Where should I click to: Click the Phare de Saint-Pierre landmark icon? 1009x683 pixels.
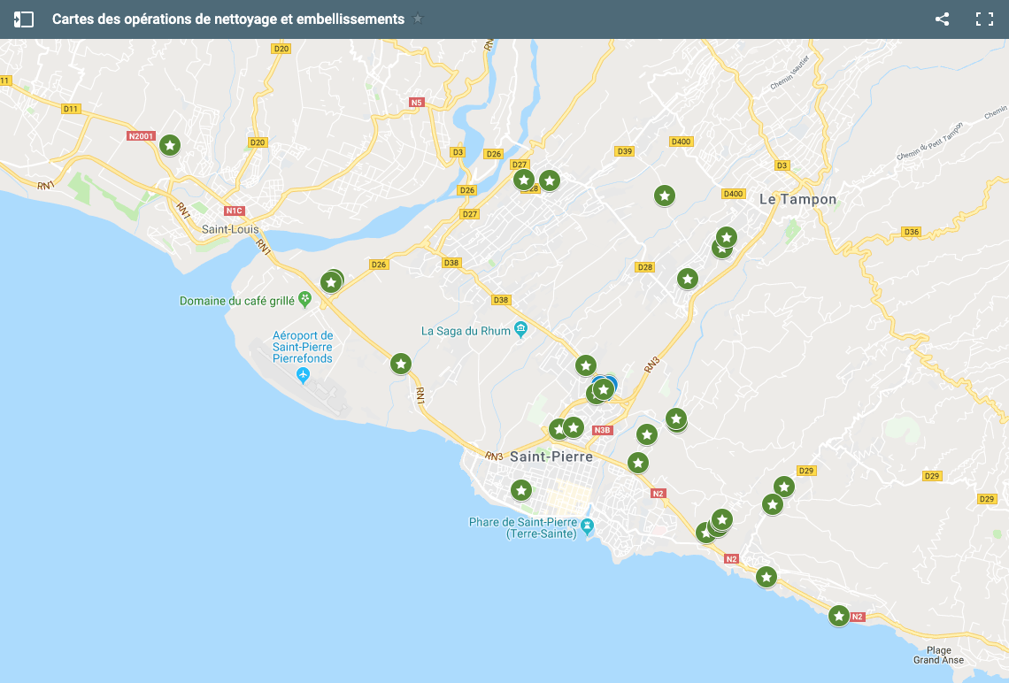[587, 526]
